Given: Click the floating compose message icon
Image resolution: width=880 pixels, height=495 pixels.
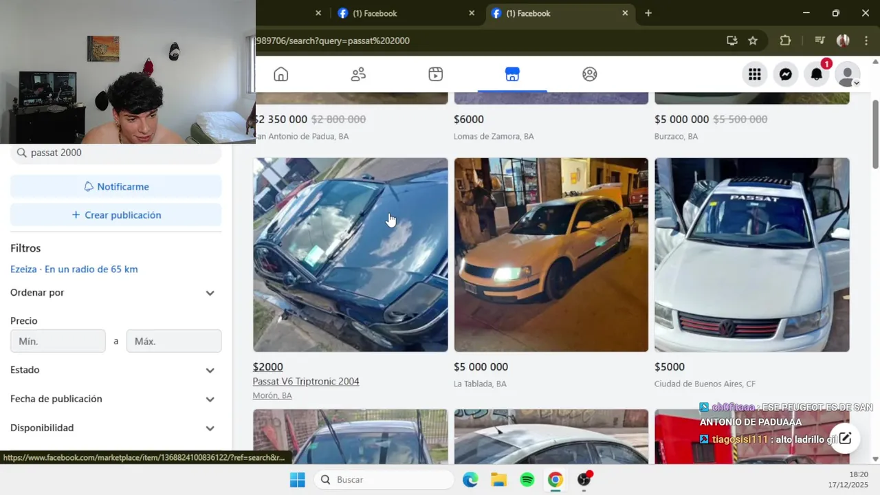Looking at the screenshot, I should [x=845, y=438].
